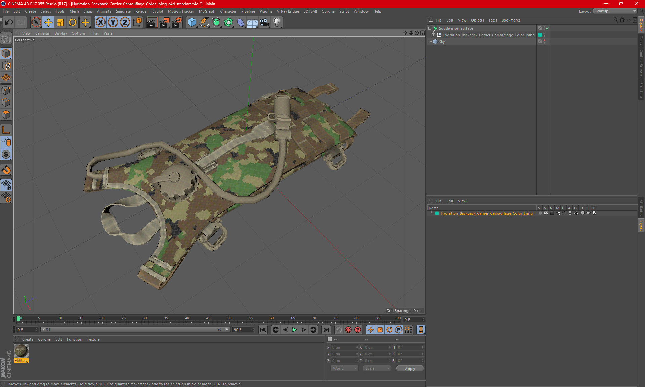Switch to Texture mode
This screenshot has height=387, width=645.
pos(6,66)
